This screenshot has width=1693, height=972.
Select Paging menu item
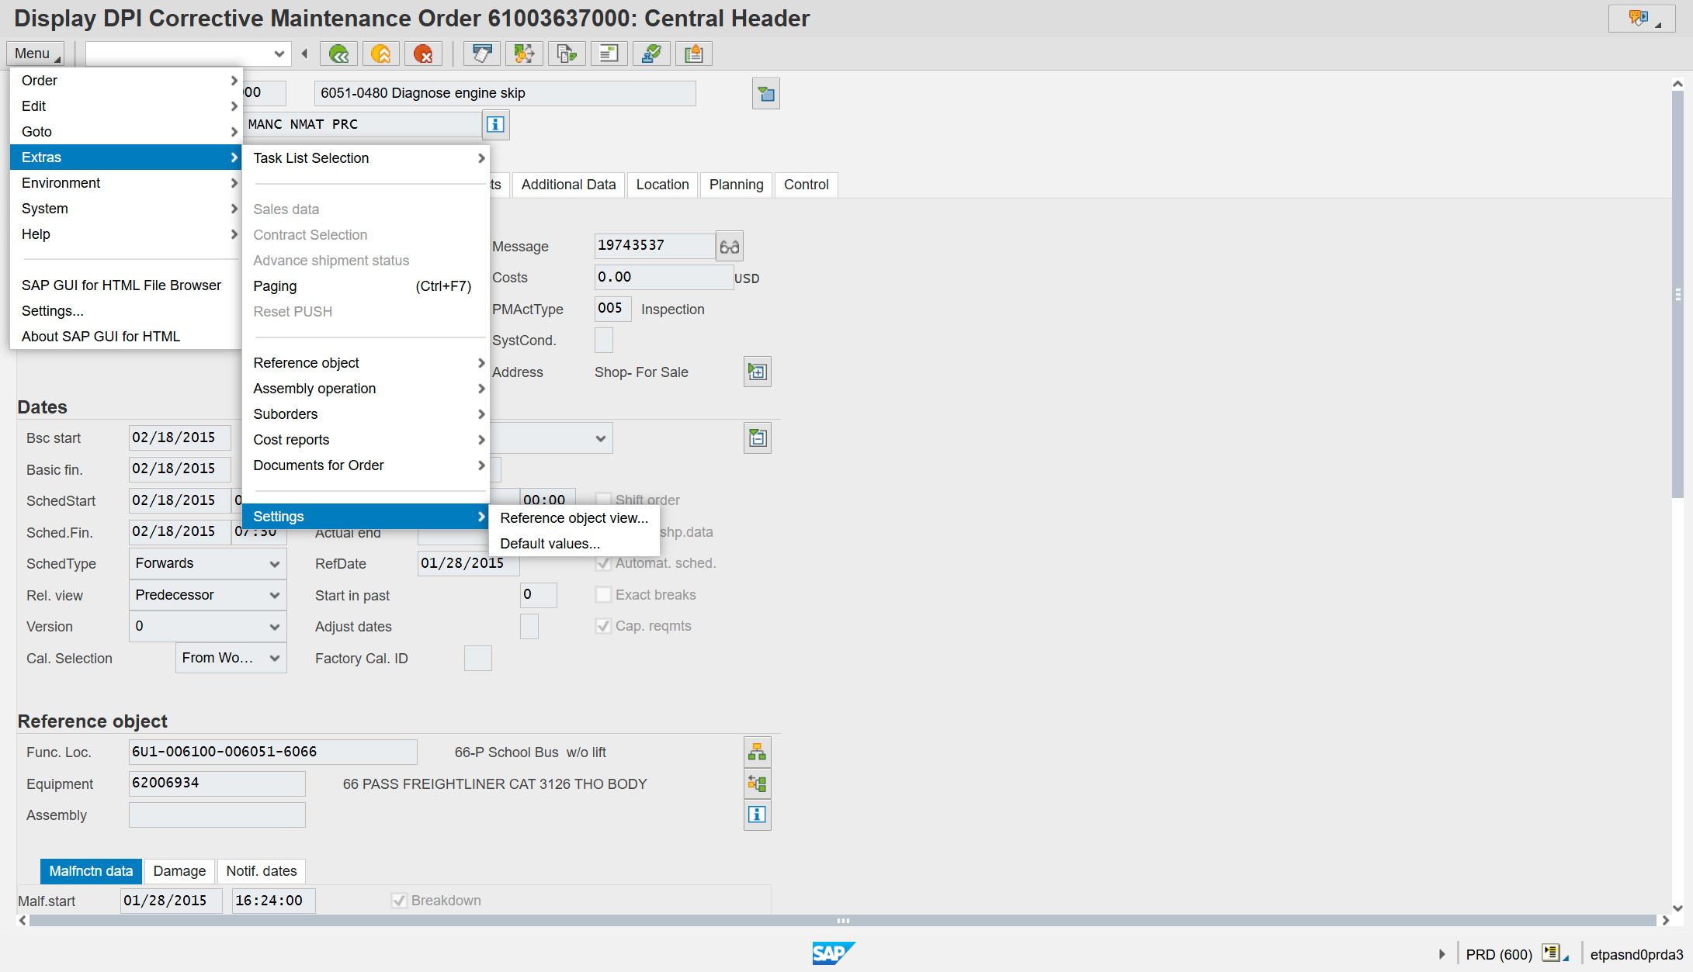point(366,286)
